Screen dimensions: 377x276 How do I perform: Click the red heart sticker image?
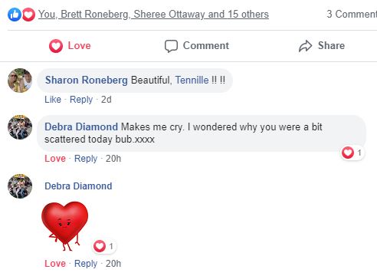[65, 226]
